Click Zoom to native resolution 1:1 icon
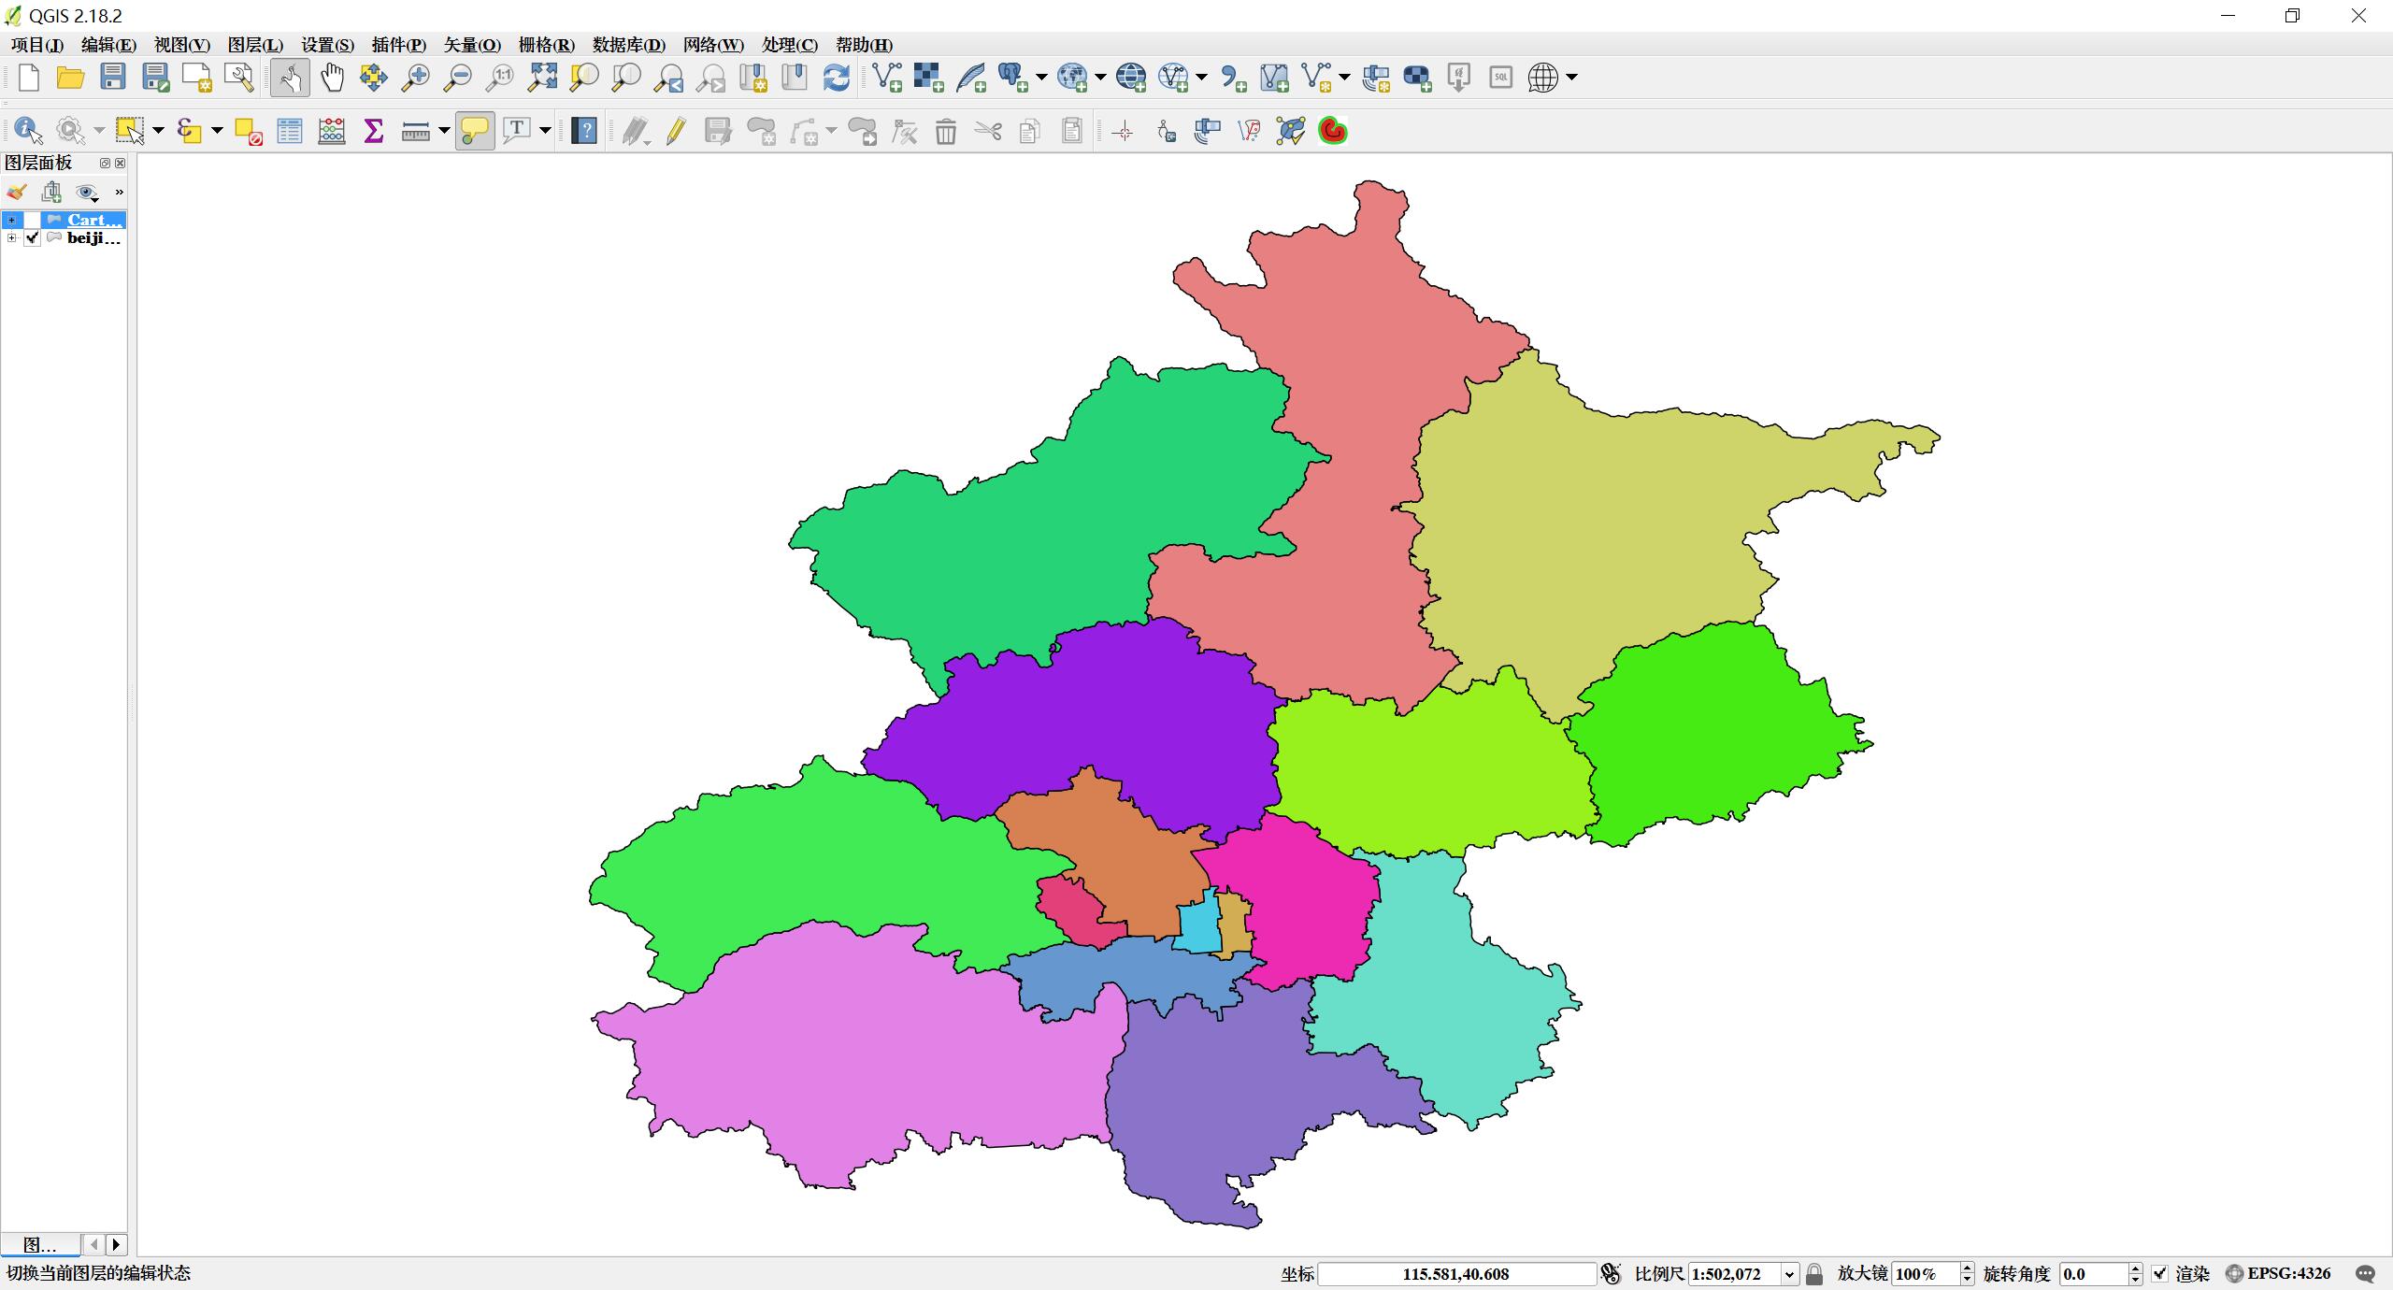The height and width of the screenshot is (1290, 2393). click(499, 78)
